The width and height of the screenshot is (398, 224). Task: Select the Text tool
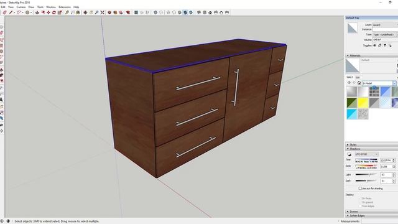click(x=73, y=12)
